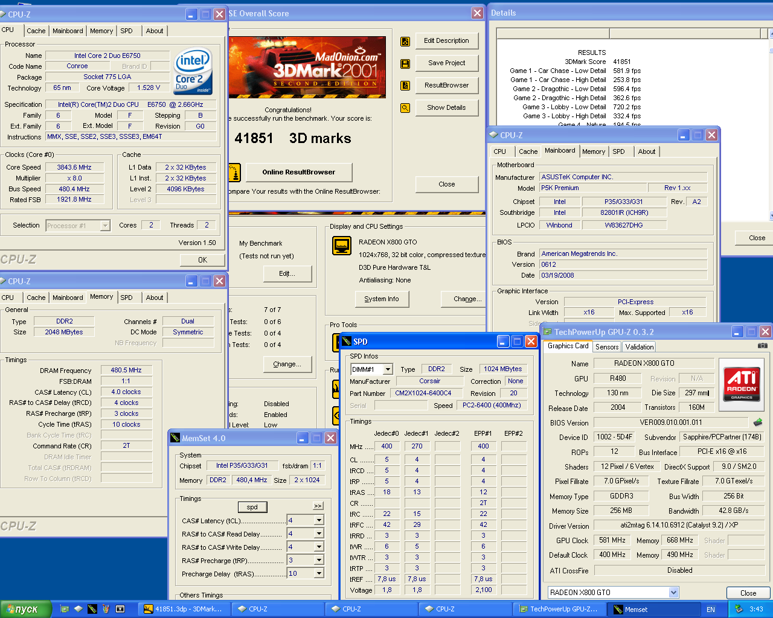Image resolution: width=773 pixels, height=618 pixels.
Task: Switch to Sensors tab in GPU-Z
Action: [x=607, y=347]
